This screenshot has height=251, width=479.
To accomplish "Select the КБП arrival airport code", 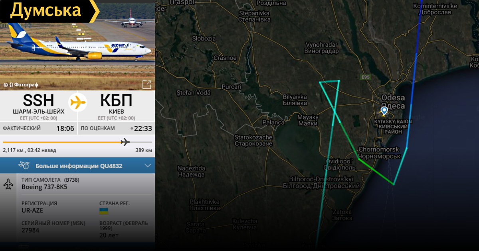I will [x=116, y=100].
